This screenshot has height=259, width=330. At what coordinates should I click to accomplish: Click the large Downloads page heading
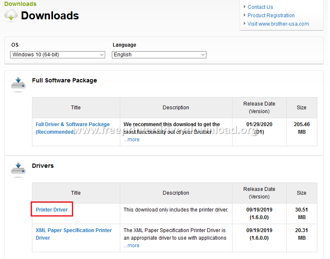click(x=50, y=16)
